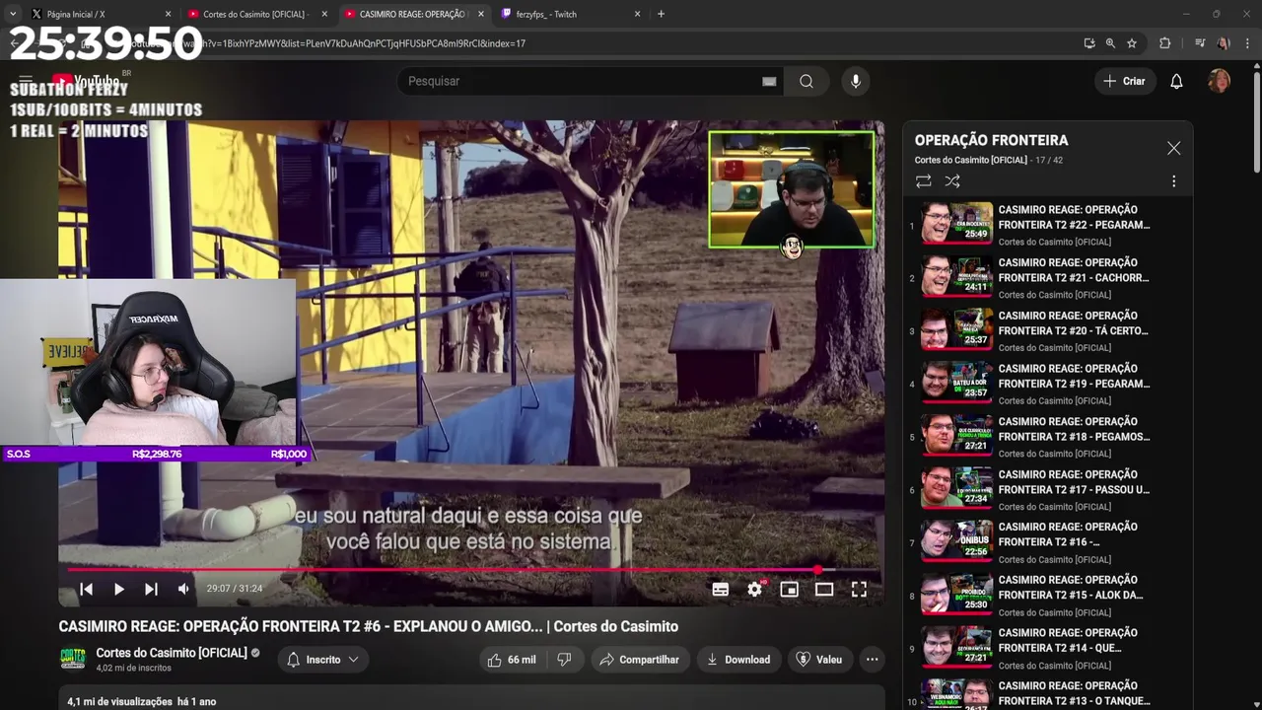Open the browser extensions puzzle icon
The height and width of the screenshot is (710, 1262).
coord(1164,43)
